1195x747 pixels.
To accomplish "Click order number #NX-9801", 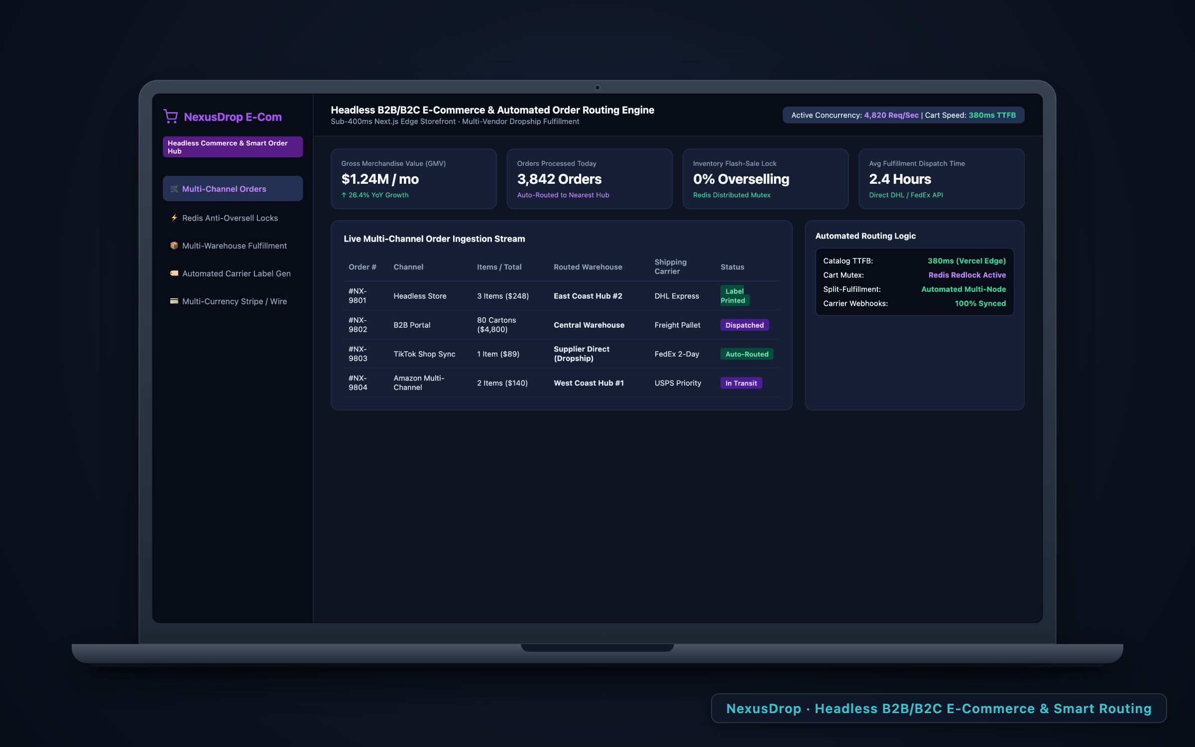I will [358, 296].
